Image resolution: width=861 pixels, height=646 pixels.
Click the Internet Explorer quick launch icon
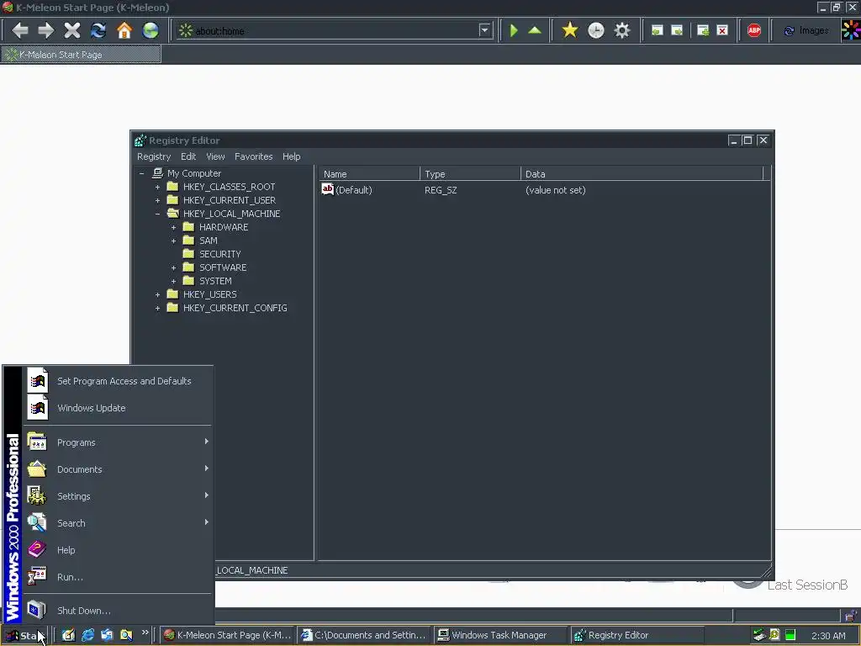coord(87,635)
